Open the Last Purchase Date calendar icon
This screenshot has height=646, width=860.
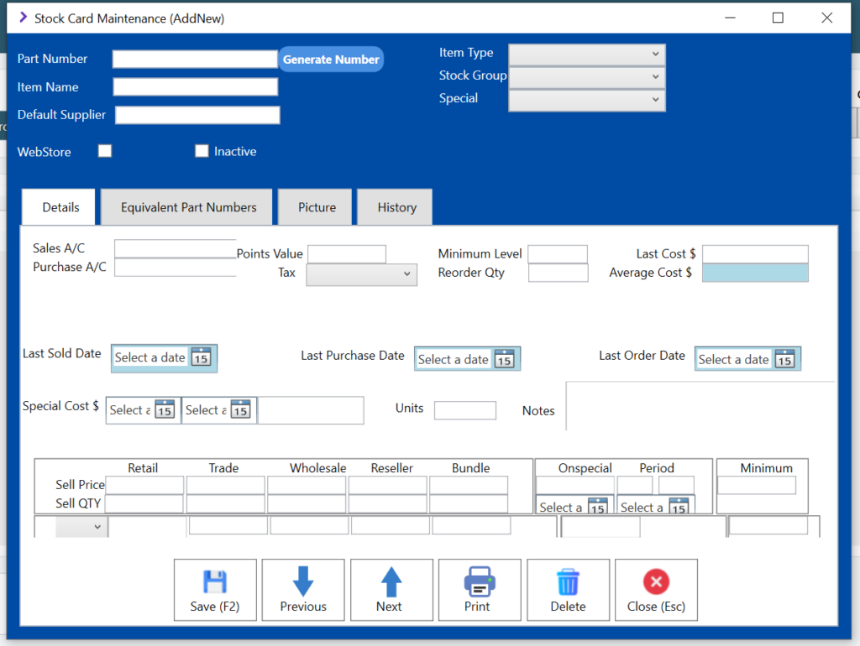click(503, 359)
